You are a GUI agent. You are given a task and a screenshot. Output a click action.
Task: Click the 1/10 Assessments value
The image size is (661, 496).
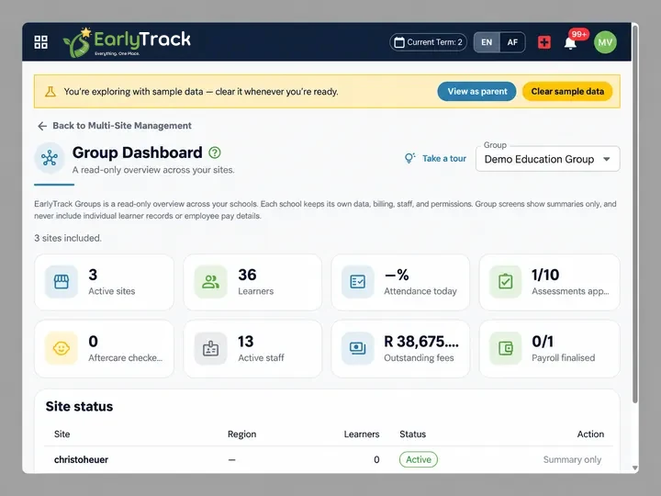pos(545,275)
